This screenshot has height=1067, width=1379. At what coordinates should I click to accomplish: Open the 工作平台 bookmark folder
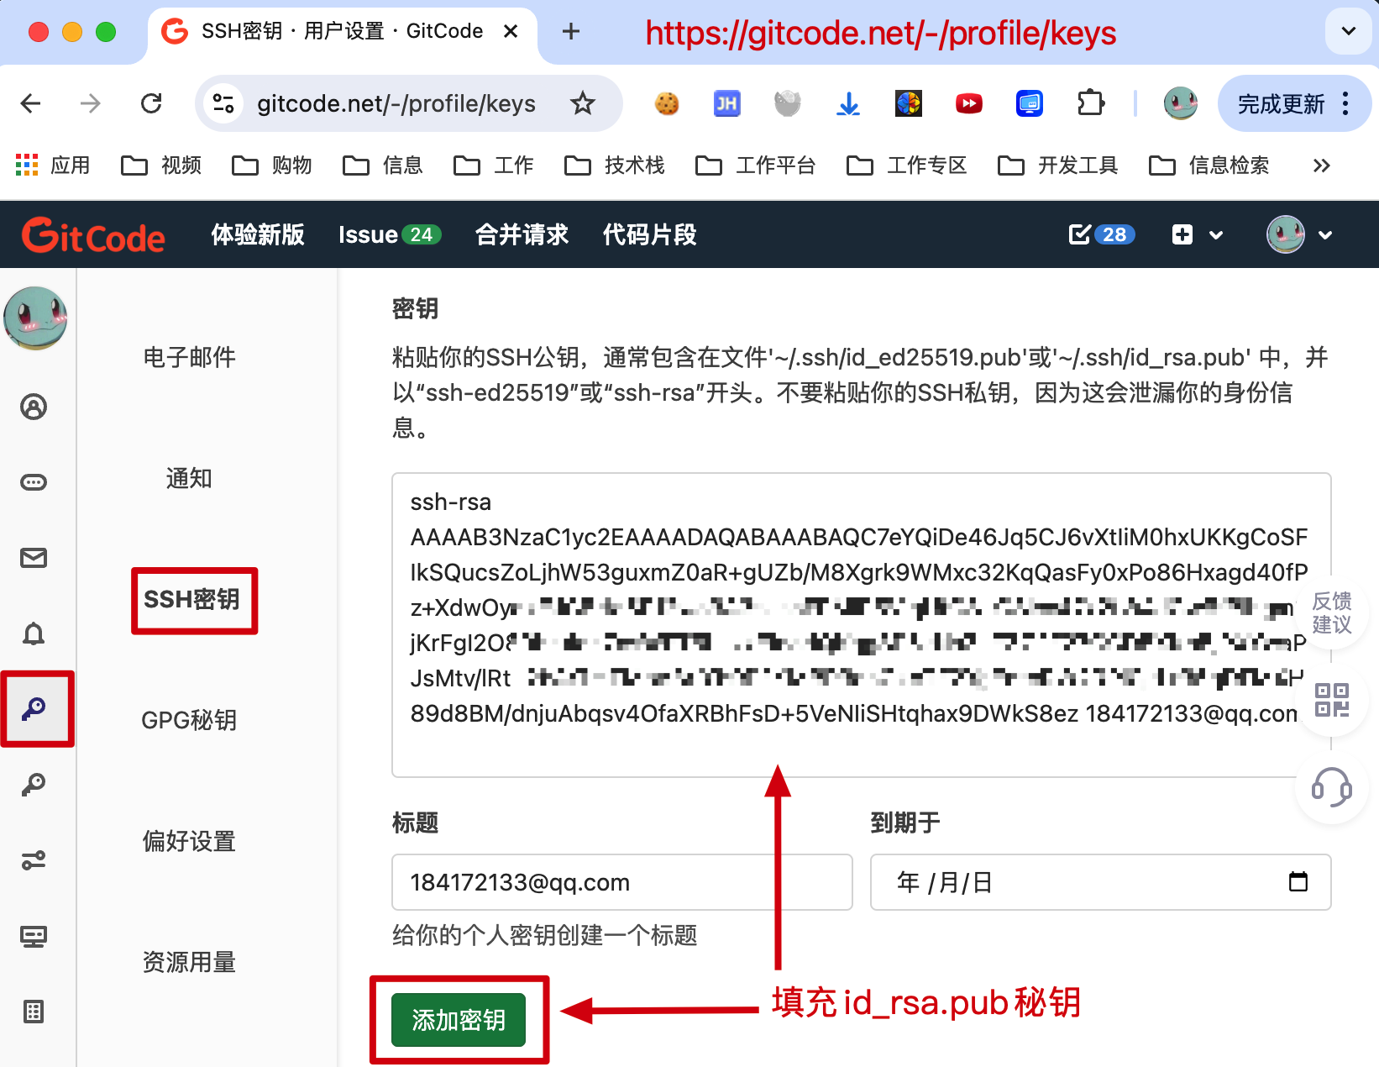pyautogui.click(x=756, y=165)
